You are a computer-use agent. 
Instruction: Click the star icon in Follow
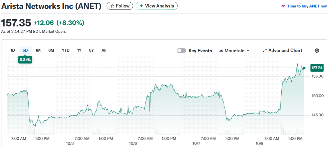pyautogui.click(x=112, y=6)
